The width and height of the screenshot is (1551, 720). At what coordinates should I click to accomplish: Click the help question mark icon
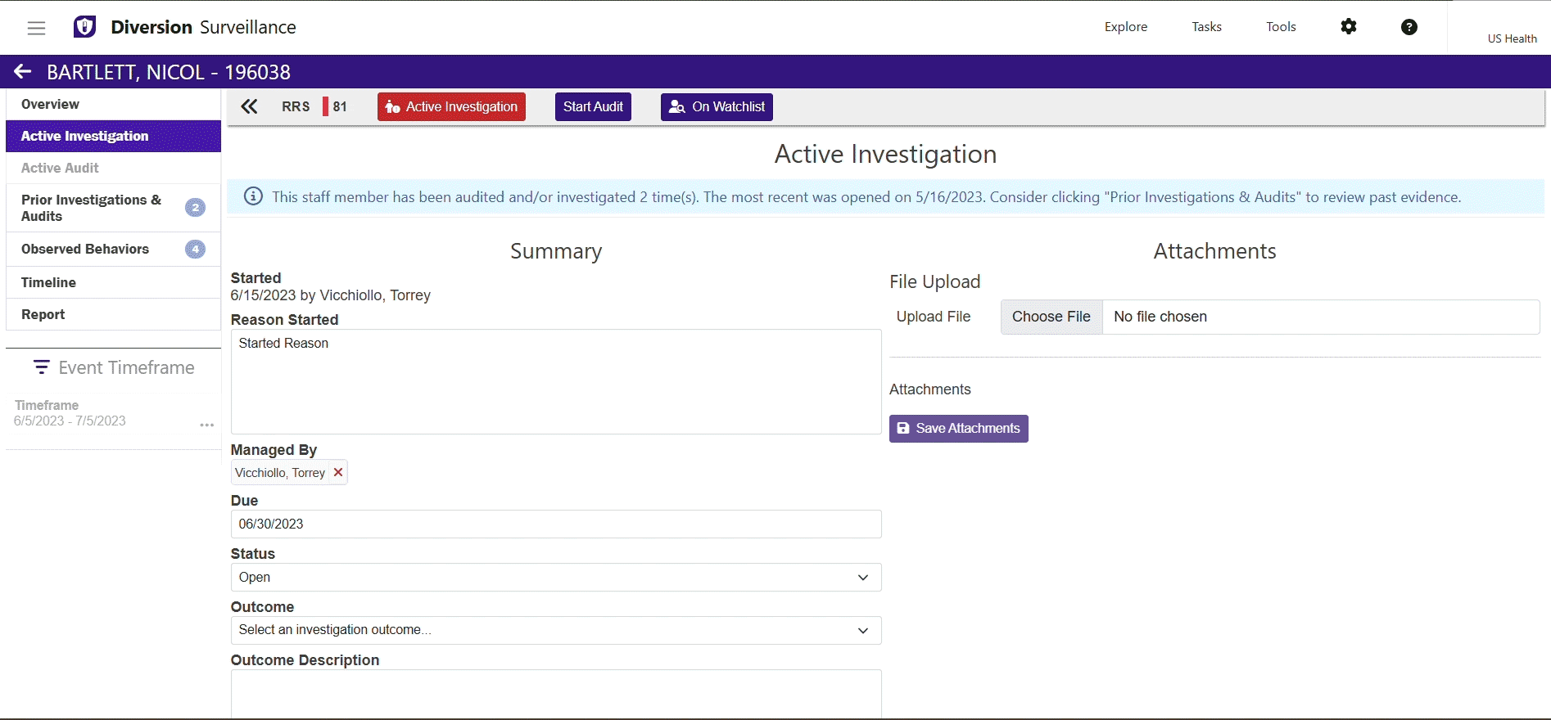click(x=1409, y=27)
